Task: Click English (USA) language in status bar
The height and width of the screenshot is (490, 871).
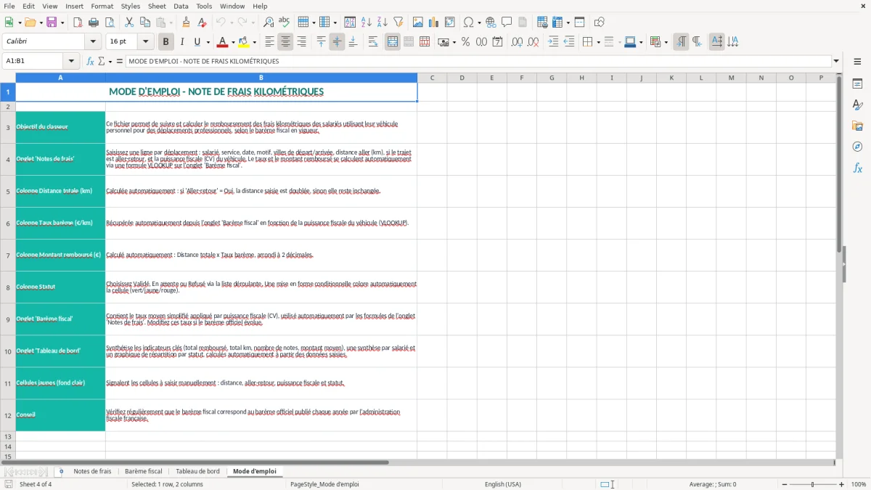Action: 503,484
